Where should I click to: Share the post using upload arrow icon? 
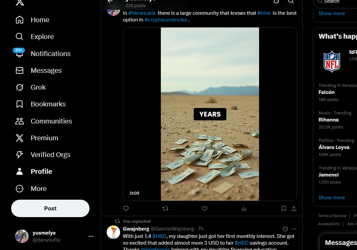(x=294, y=208)
